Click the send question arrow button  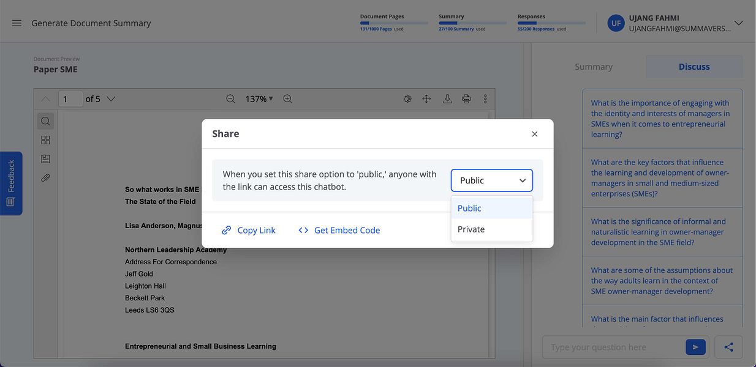click(695, 347)
